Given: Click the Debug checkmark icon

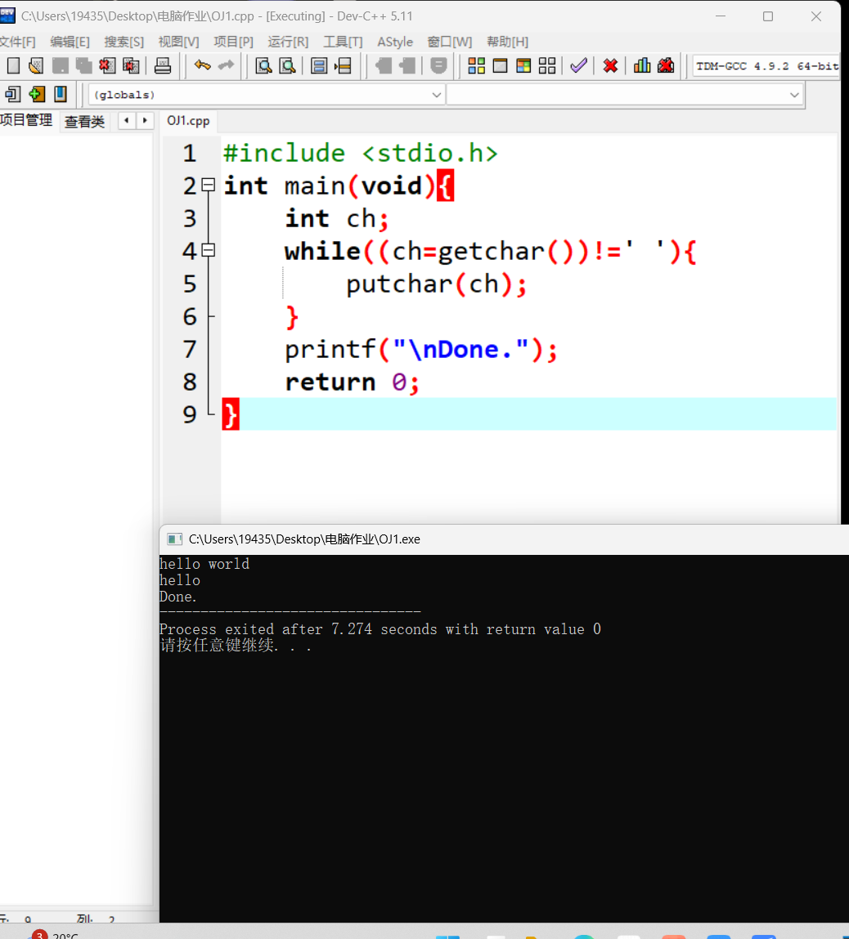Looking at the screenshot, I should click(578, 65).
